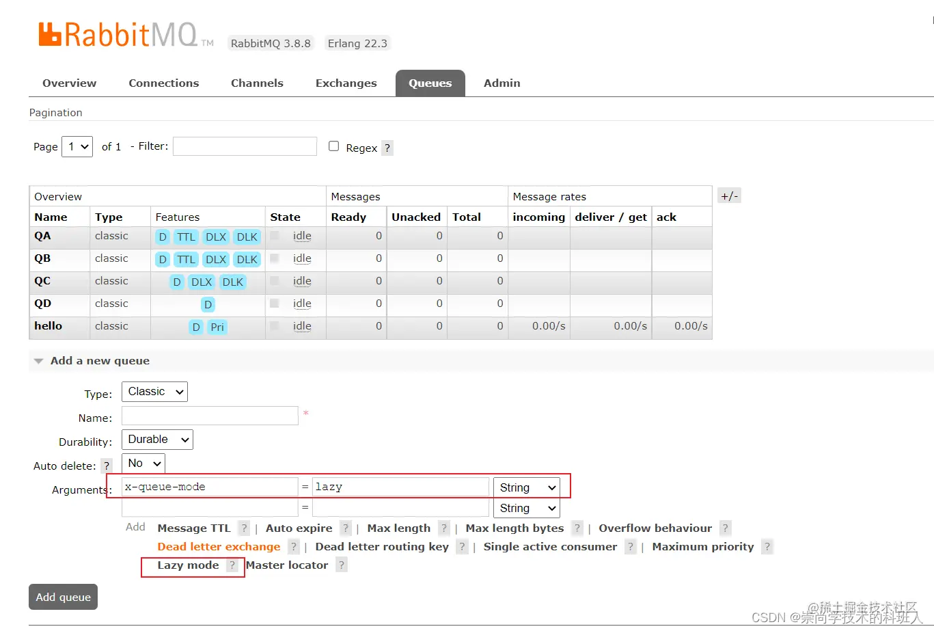
Task: Open the queue Type dropdown
Action: [x=154, y=392]
